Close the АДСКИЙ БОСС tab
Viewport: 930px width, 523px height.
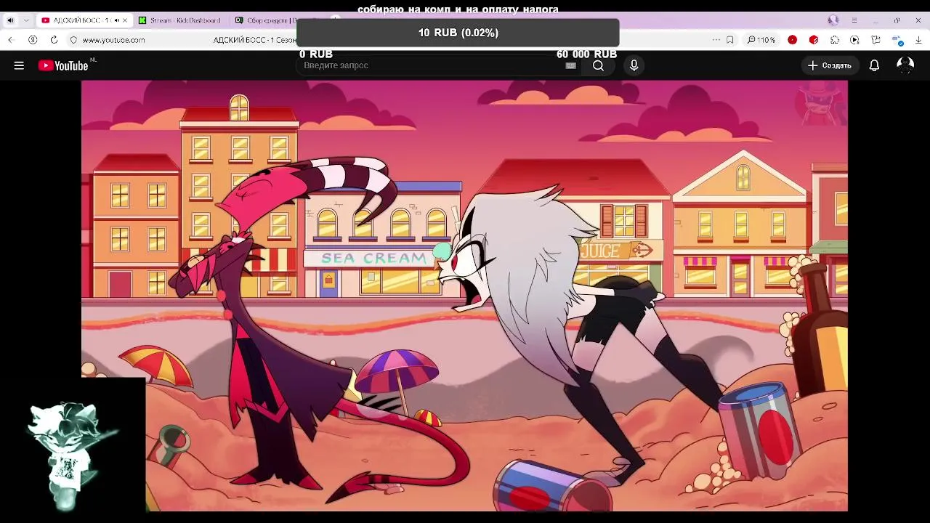click(125, 20)
